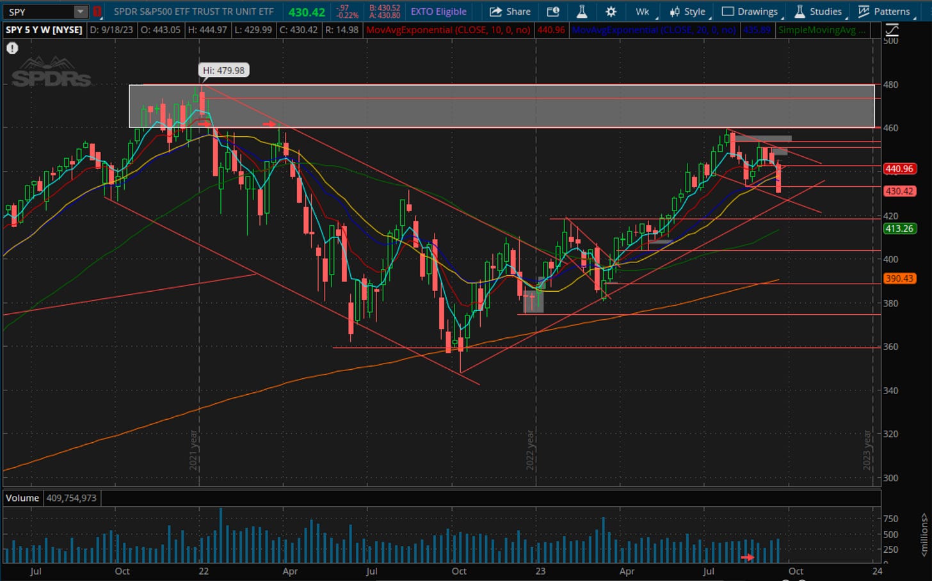This screenshot has width=932, height=581.
Task: Click the EXTO Eligible label
Action: point(438,12)
